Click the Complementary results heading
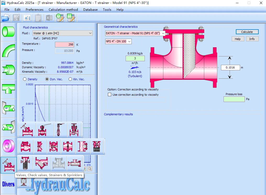The width and height of the screenshot is (266, 195). [118, 114]
